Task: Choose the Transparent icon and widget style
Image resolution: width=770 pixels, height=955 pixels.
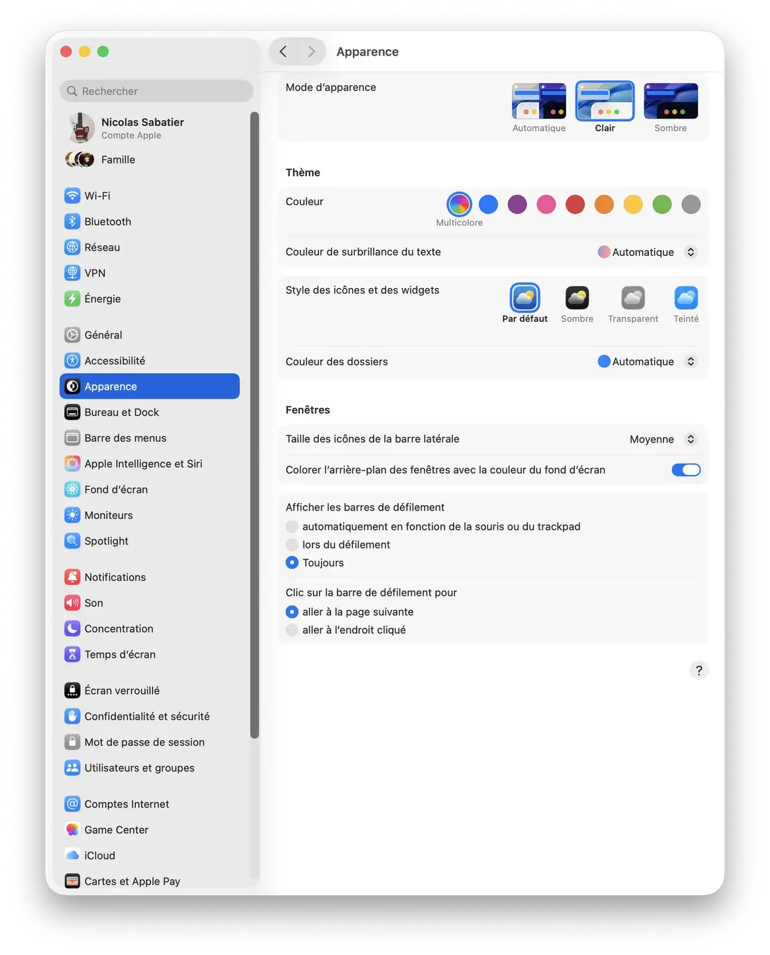Action: tap(633, 298)
